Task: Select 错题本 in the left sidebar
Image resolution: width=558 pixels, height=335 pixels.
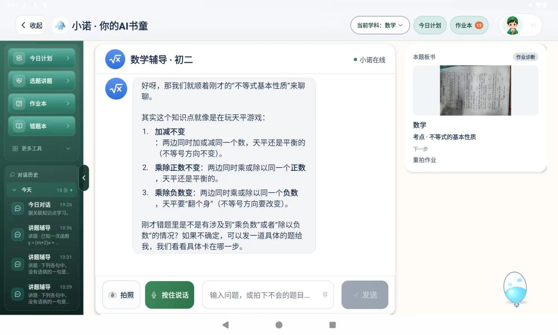Action: (x=41, y=126)
